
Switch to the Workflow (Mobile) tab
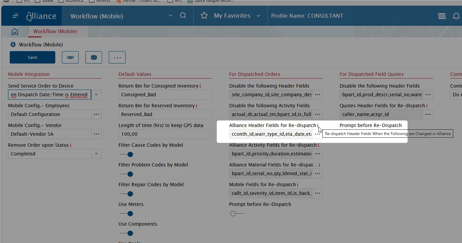click(55, 31)
